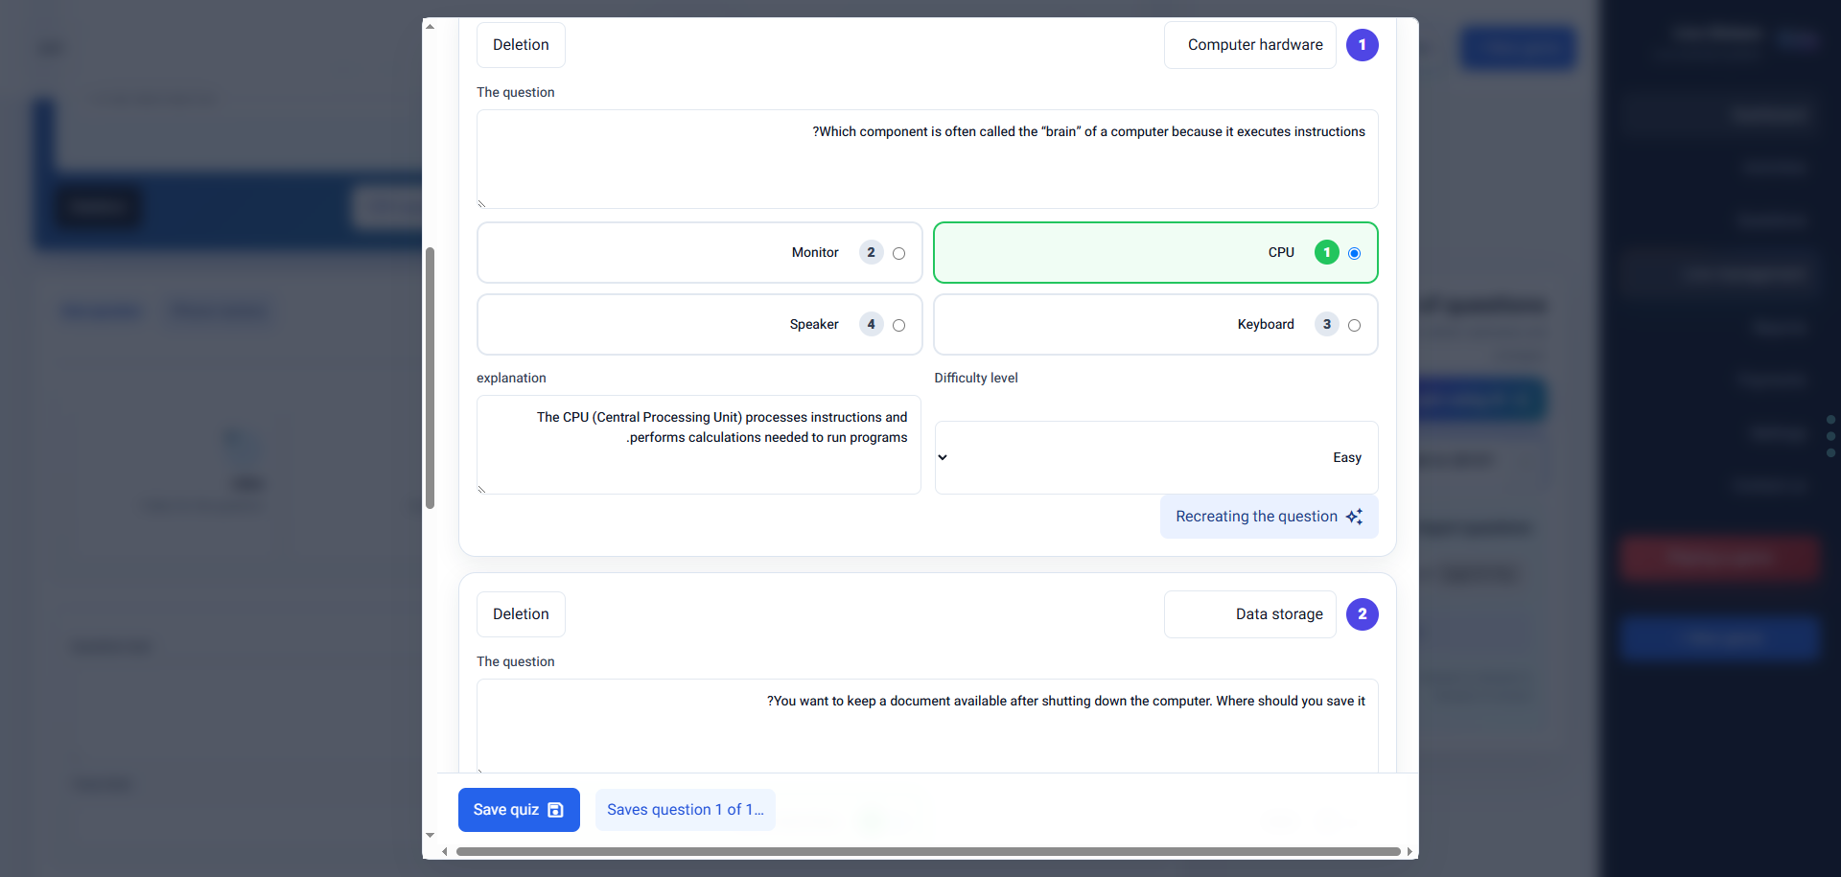Click the floppy disk icon on Save quiz
Viewport: 1841px width, 877px height.
pos(555,810)
